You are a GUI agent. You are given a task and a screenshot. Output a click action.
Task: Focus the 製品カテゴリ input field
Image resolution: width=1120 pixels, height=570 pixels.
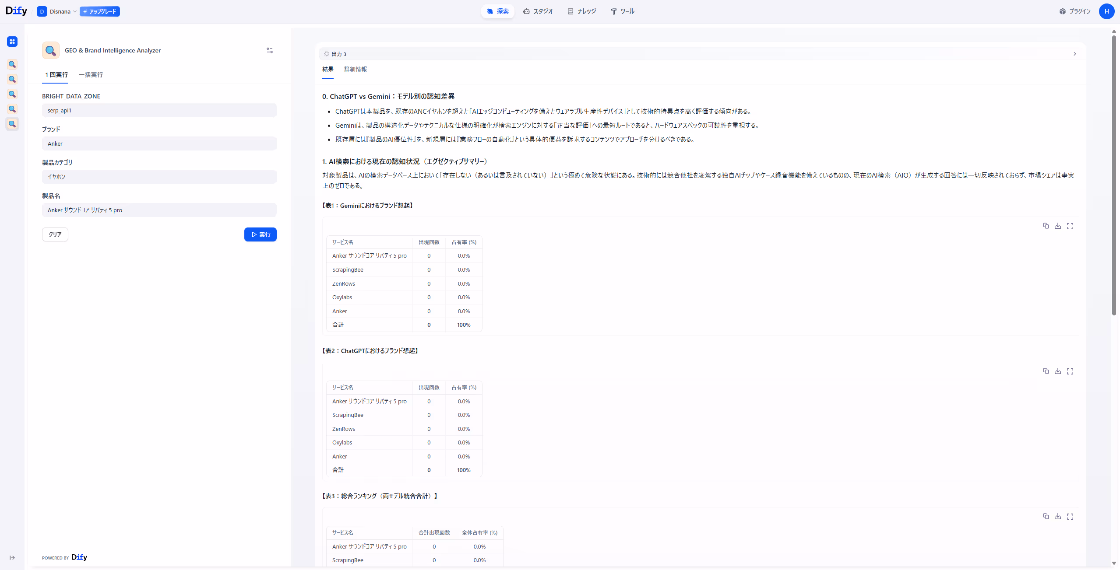tap(159, 177)
